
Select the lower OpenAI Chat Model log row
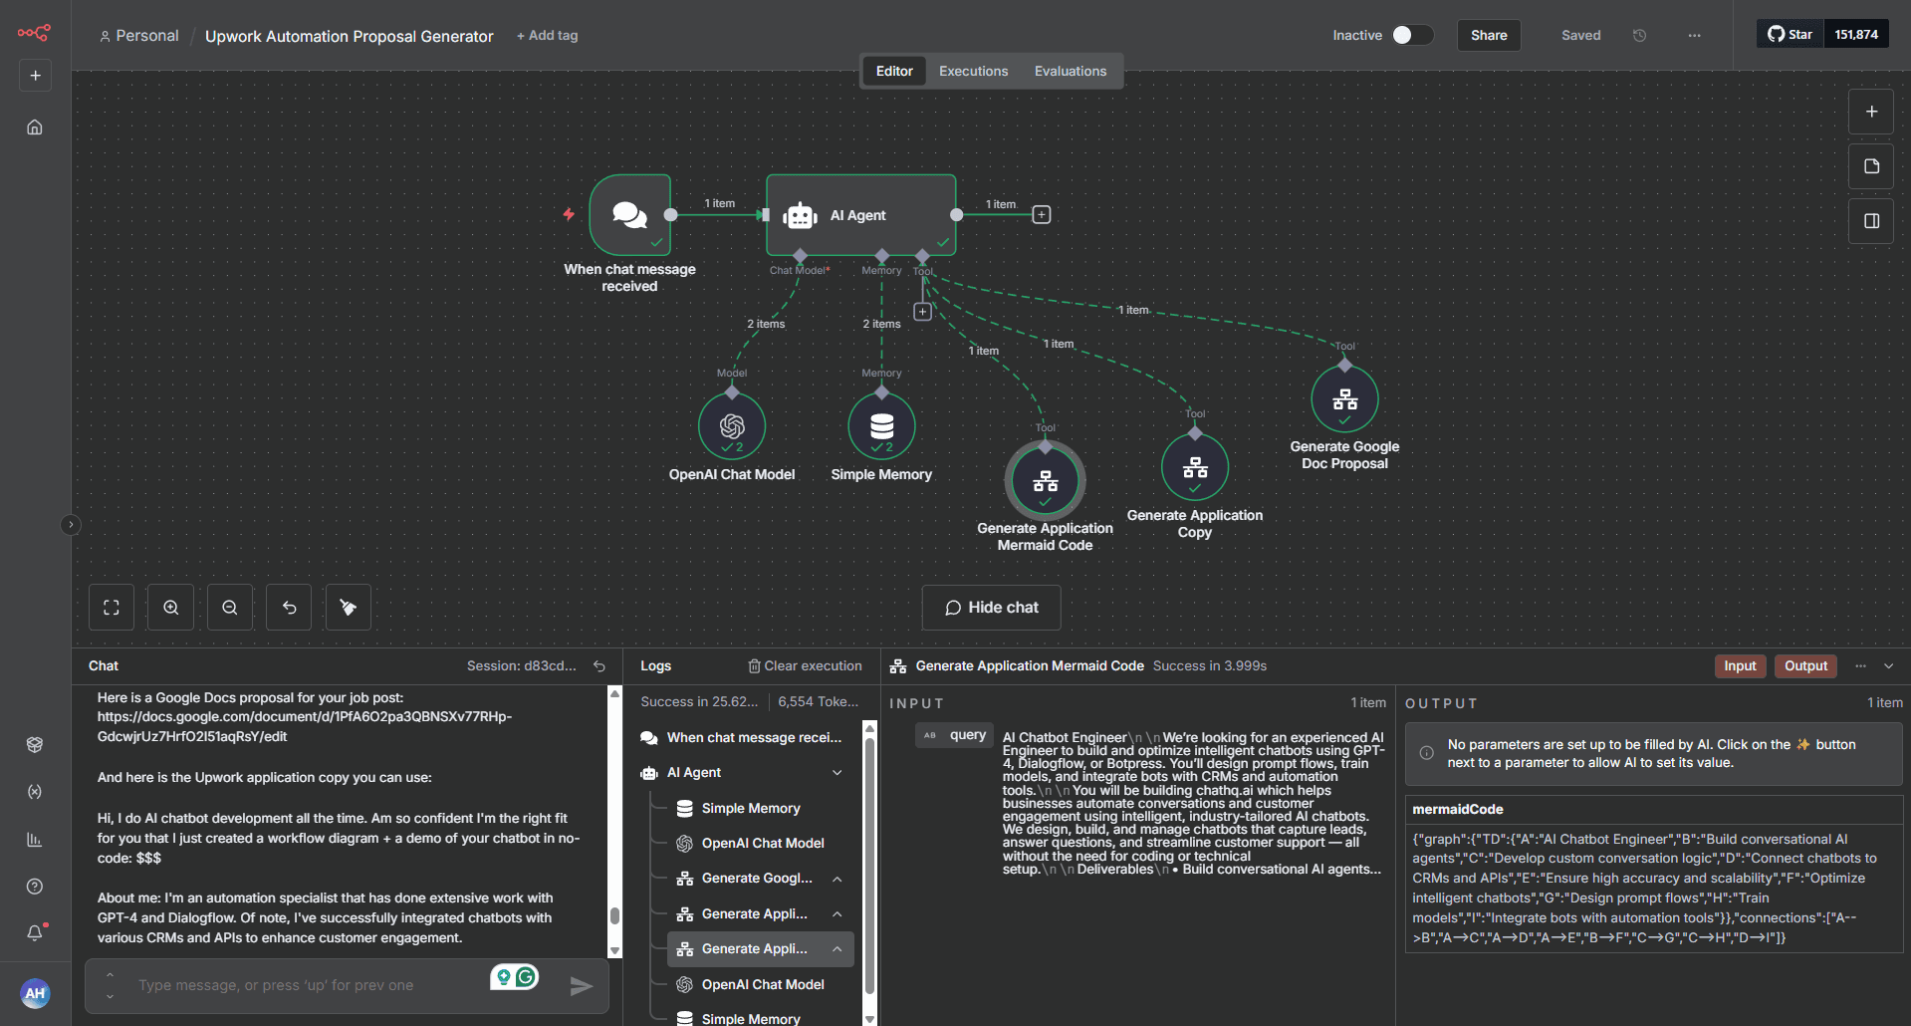point(763,985)
